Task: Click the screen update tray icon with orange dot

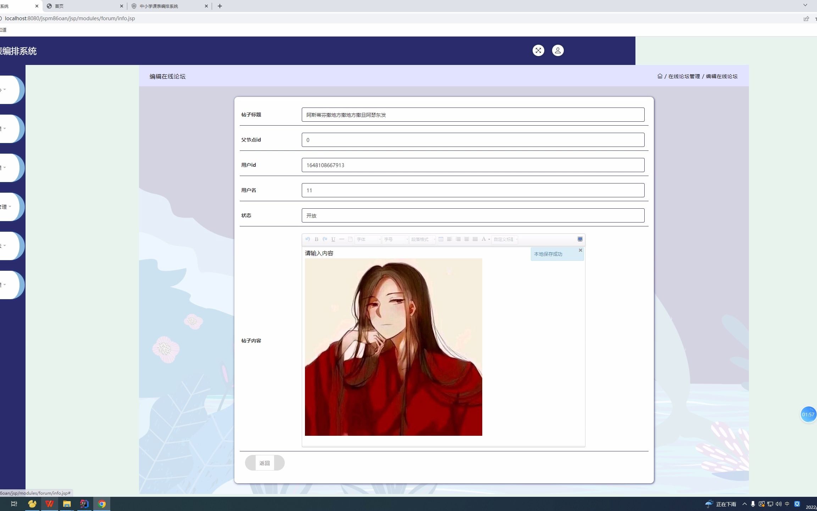Action: tap(761, 504)
